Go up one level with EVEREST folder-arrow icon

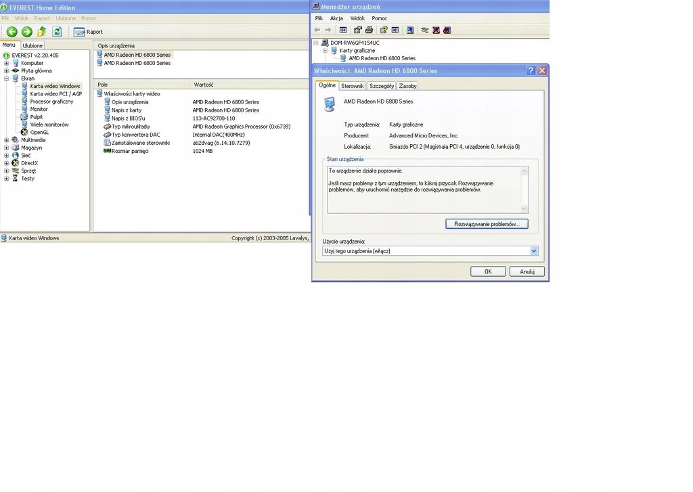(42, 31)
